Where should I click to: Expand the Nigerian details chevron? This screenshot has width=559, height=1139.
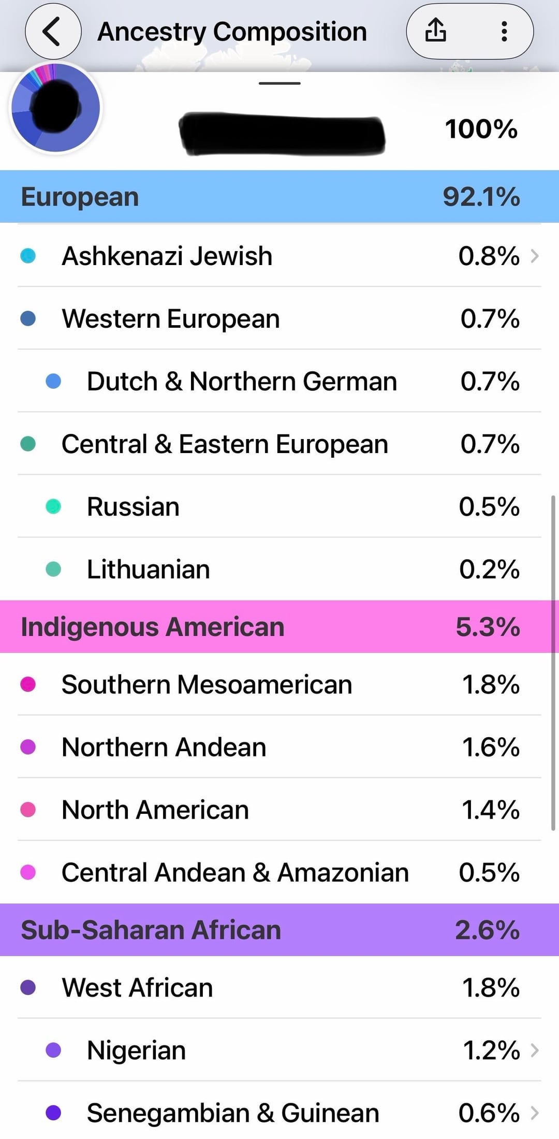[535, 1050]
